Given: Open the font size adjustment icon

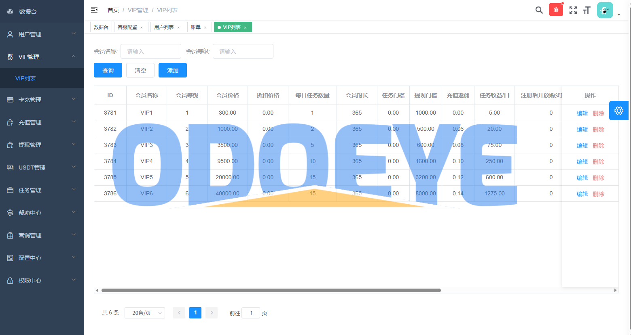Looking at the screenshot, I should tap(587, 10).
